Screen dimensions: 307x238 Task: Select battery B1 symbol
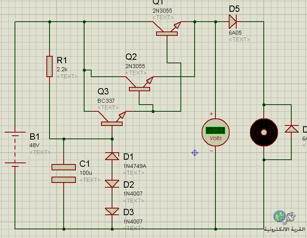15,149
